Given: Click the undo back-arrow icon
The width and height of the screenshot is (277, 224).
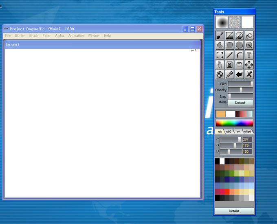Looking at the screenshot, I should click(239, 75).
